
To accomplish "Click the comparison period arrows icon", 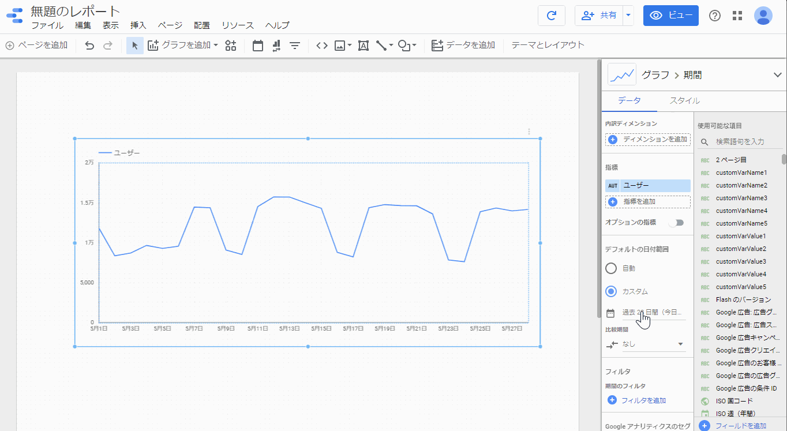I will [x=612, y=344].
